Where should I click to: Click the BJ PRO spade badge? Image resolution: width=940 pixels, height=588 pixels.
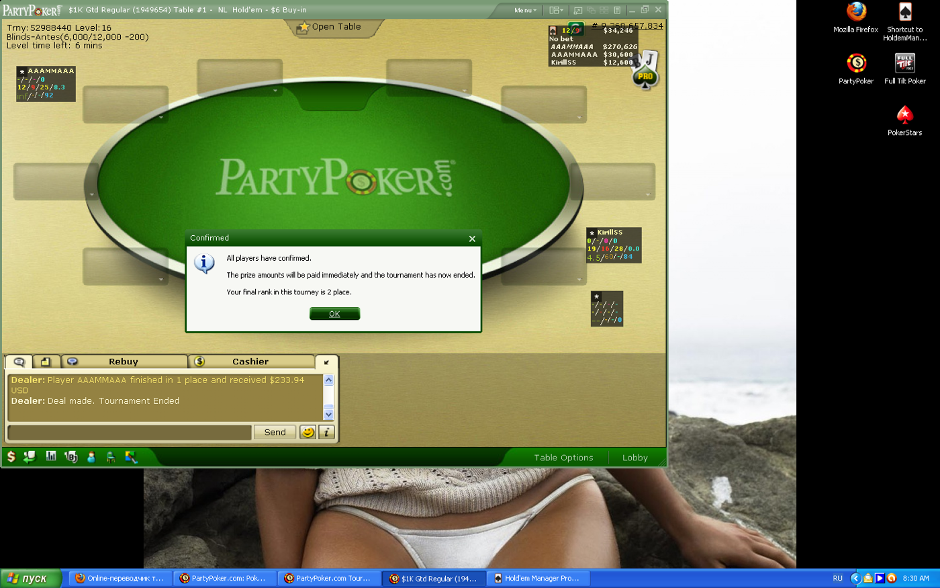click(x=645, y=70)
